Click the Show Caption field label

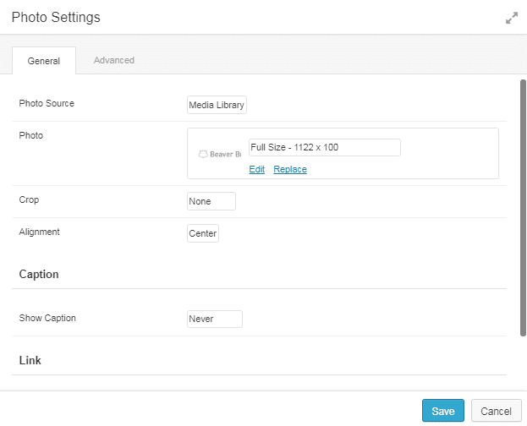[x=47, y=319]
